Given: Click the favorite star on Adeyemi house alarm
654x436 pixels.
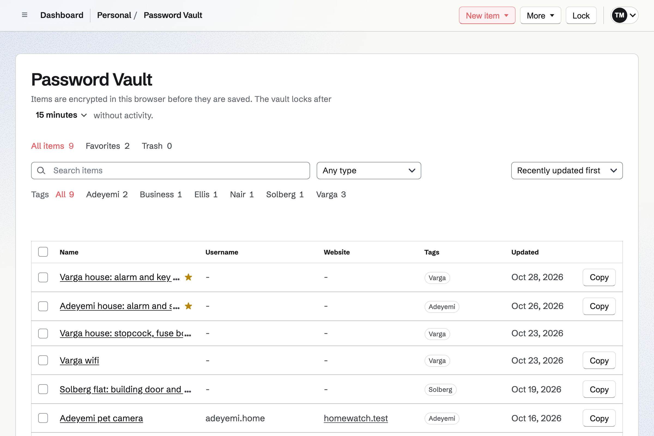Looking at the screenshot, I should (188, 306).
